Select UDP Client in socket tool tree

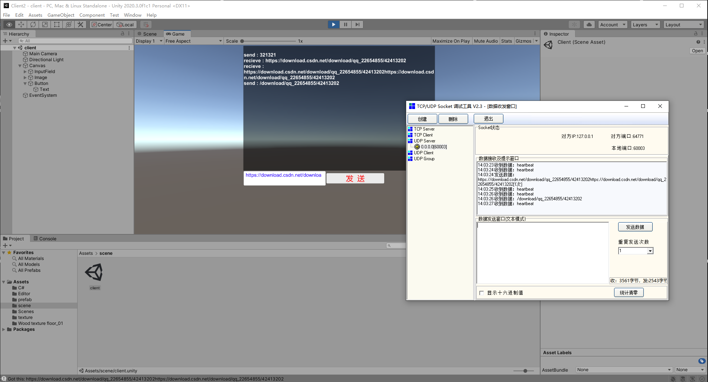424,153
